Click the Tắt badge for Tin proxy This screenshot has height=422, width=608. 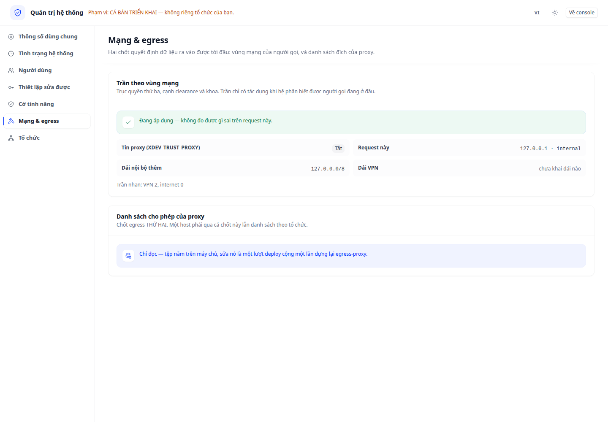[x=338, y=148]
